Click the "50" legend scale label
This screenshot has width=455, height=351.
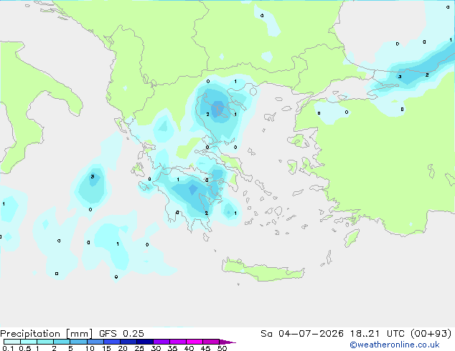pos(222,348)
